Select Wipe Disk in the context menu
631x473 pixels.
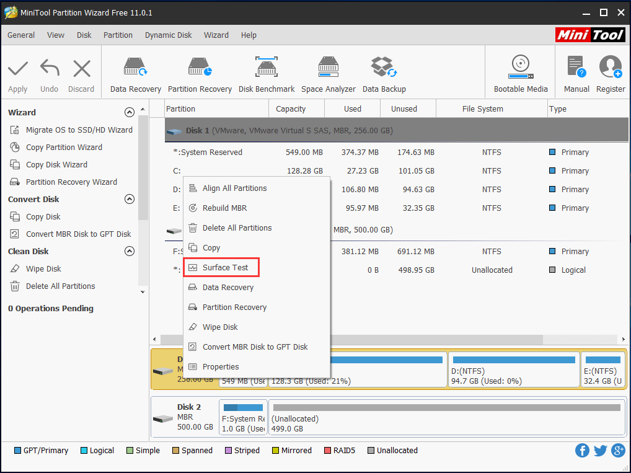tap(257, 327)
